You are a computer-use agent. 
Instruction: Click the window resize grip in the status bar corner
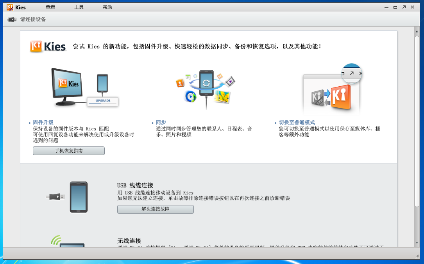click(x=417, y=256)
